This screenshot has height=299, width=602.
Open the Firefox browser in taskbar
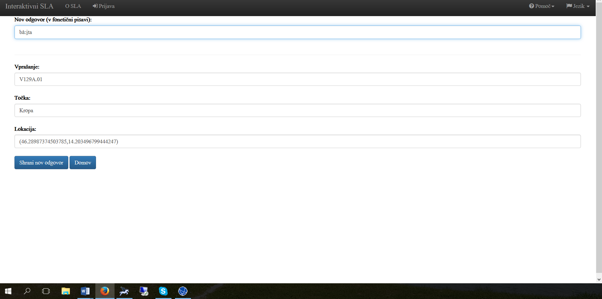[105, 291]
